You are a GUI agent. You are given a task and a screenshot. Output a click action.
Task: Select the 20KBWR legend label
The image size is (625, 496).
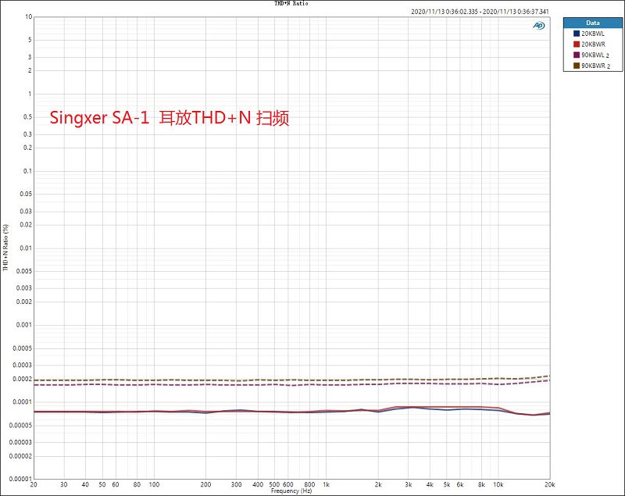point(592,45)
